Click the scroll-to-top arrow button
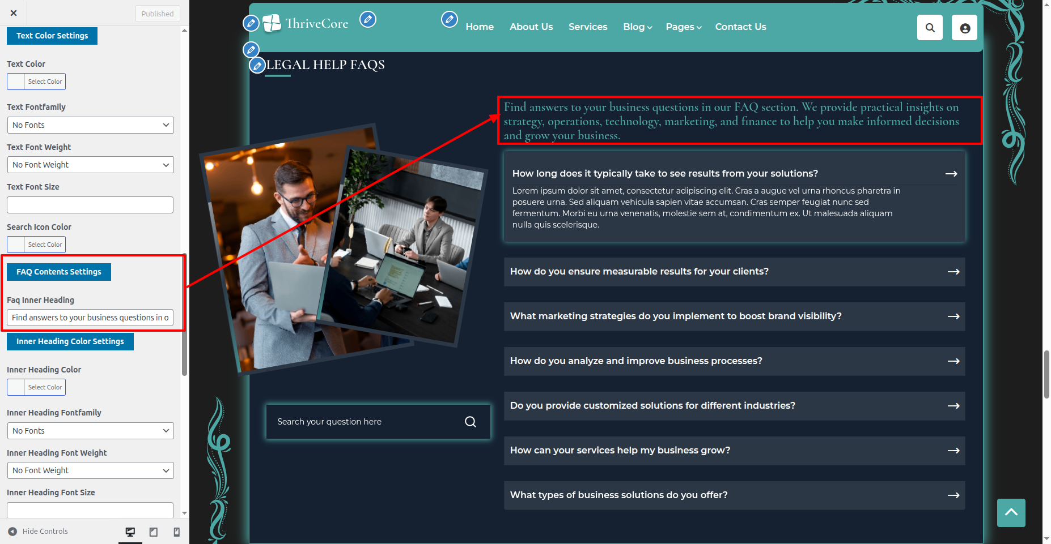1051x544 pixels. (x=1011, y=512)
